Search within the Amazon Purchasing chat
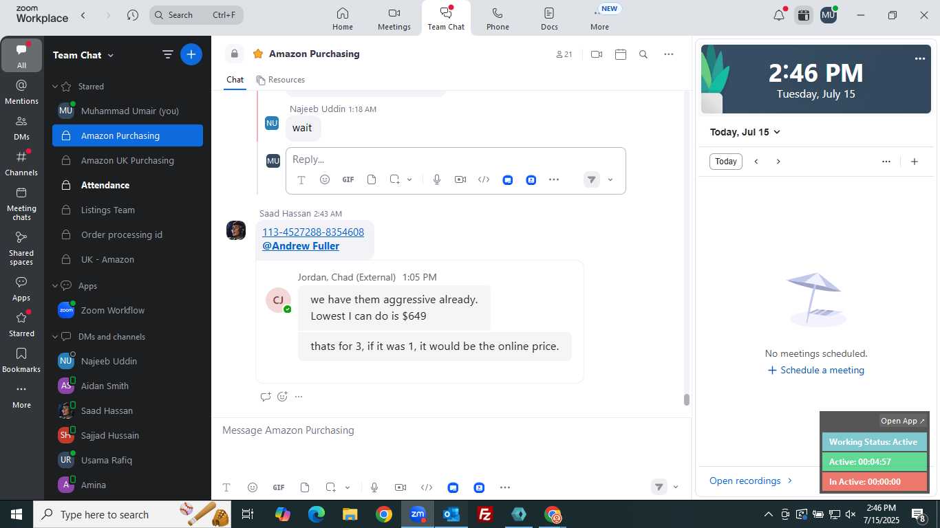940x528 pixels. click(x=643, y=54)
